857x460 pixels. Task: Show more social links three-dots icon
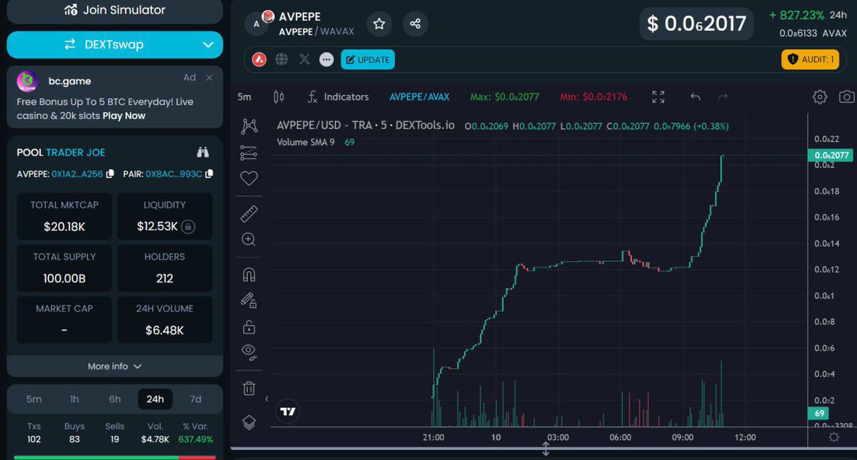tap(326, 60)
